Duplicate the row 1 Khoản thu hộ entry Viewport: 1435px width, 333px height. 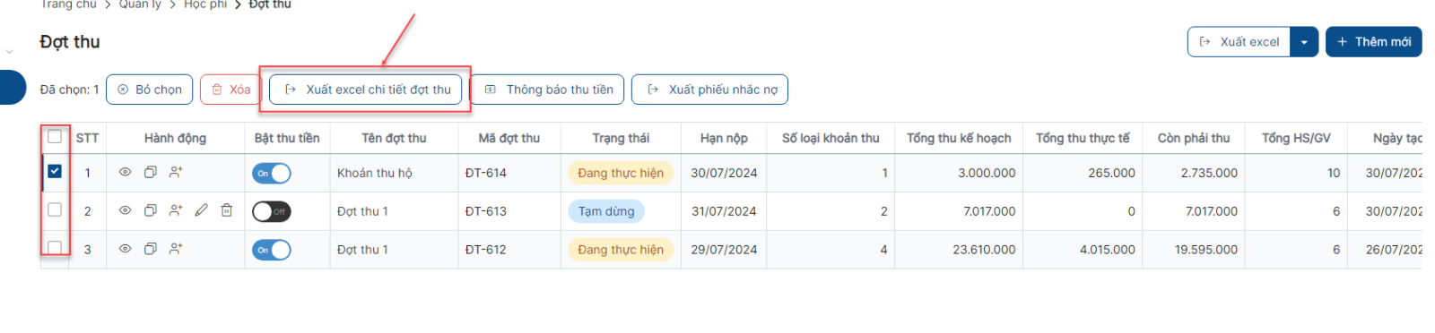pos(151,172)
